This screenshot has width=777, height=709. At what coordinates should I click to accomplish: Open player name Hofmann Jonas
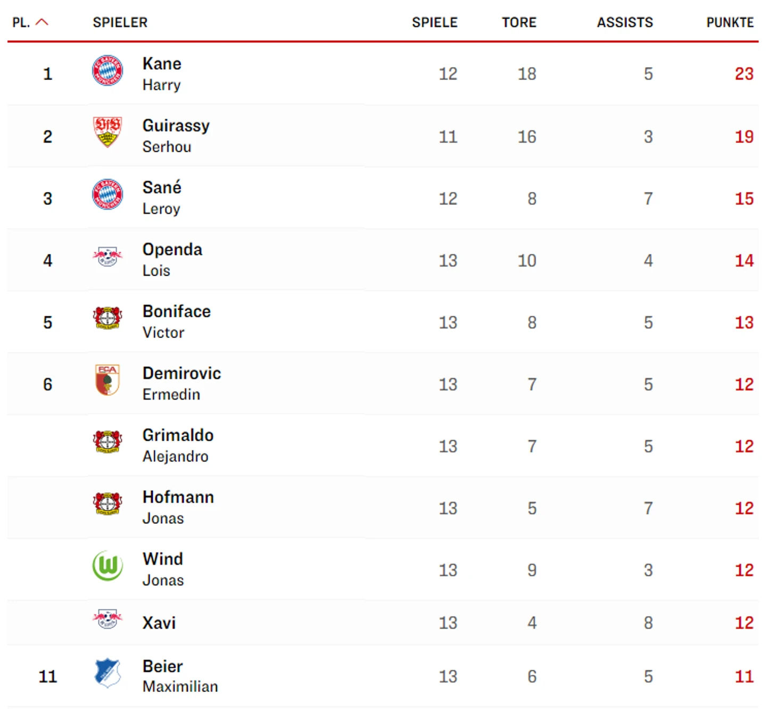(178, 507)
